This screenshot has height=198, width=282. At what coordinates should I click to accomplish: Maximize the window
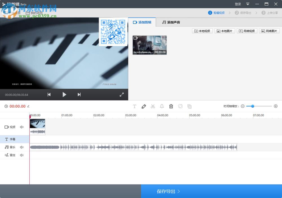[266, 4]
